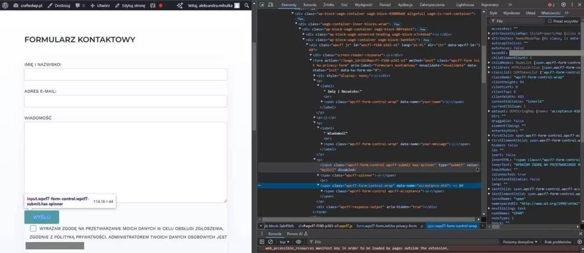Show more sidebar tabs via chevrons
Screen dimensions: 584x253
[566, 13]
